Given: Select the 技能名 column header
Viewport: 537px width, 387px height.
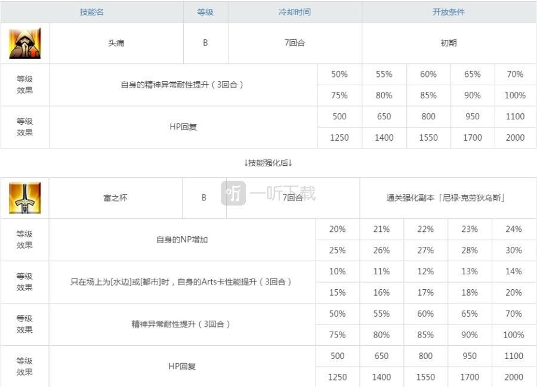Looking at the screenshot, I should point(91,12).
